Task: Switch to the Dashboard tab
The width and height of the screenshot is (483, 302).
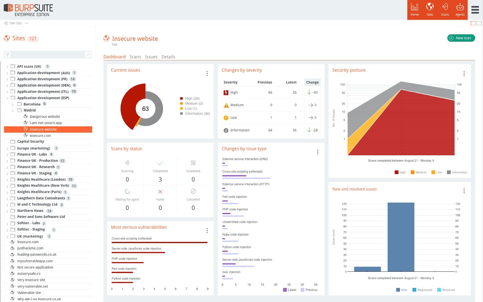Action: point(114,57)
